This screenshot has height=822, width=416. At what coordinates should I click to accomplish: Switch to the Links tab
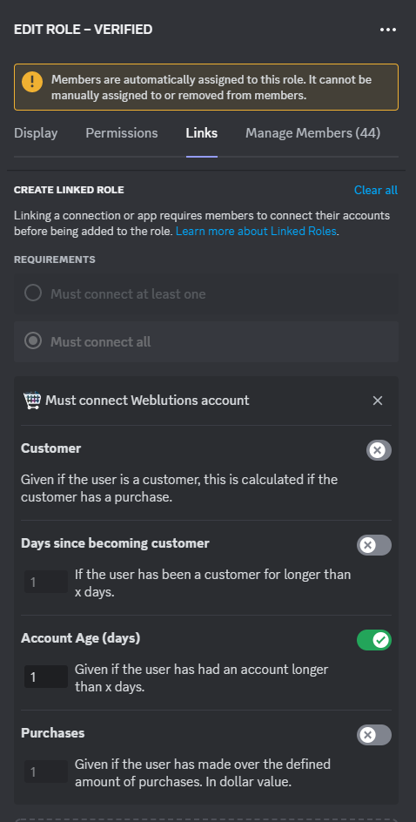[202, 133]
